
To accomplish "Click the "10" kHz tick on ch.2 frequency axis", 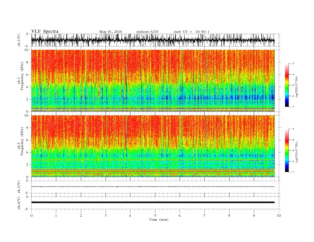I will tap(27, 115).
